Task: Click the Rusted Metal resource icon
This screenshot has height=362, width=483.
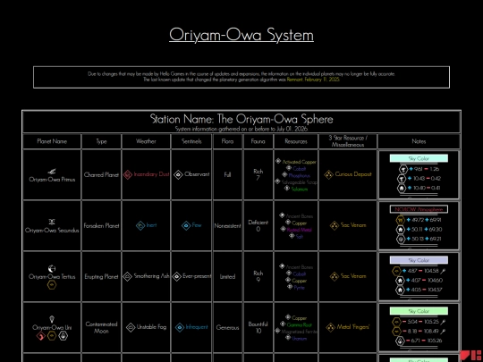Action: click(283, 229)
